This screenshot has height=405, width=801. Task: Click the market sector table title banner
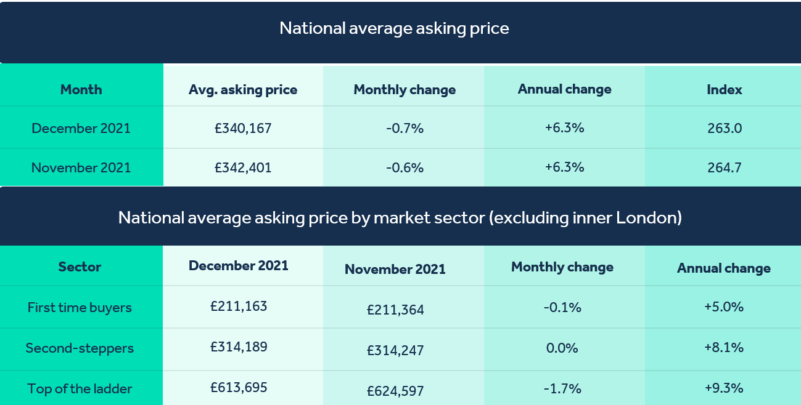[x=400, y=218]
